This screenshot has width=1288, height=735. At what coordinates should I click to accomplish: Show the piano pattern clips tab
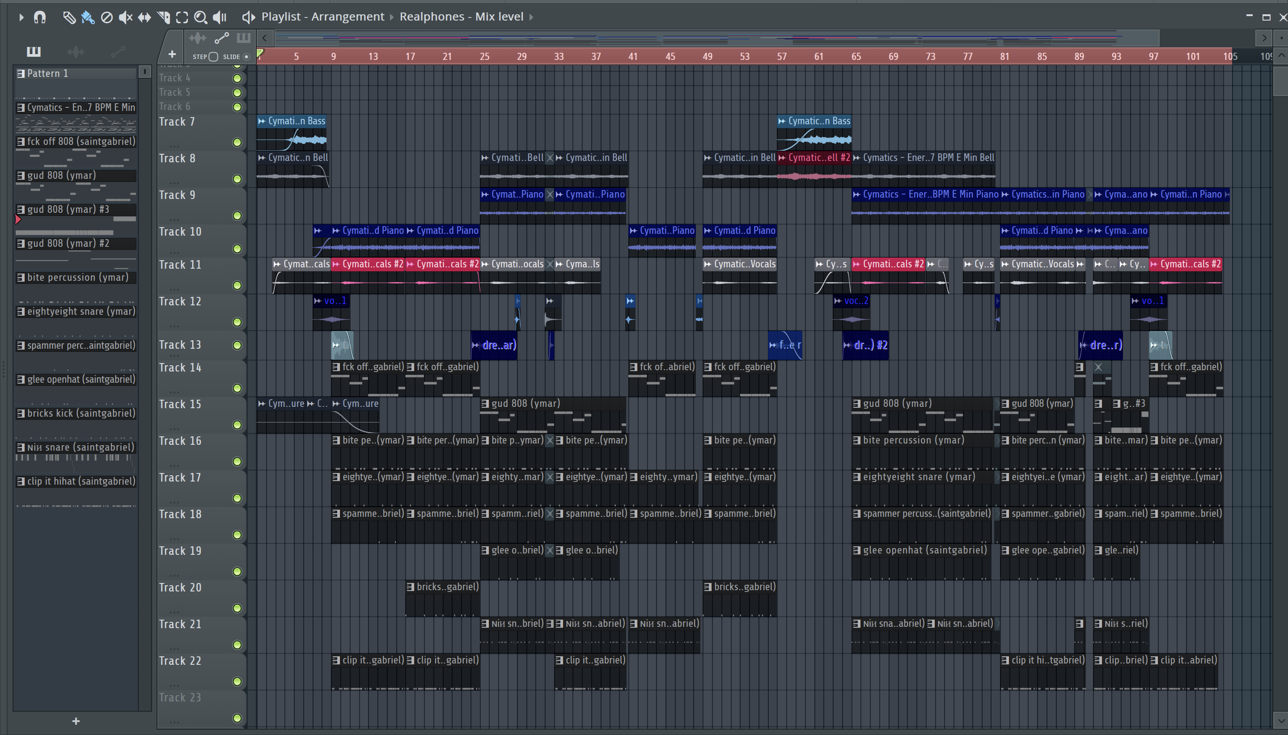(34, 51)
